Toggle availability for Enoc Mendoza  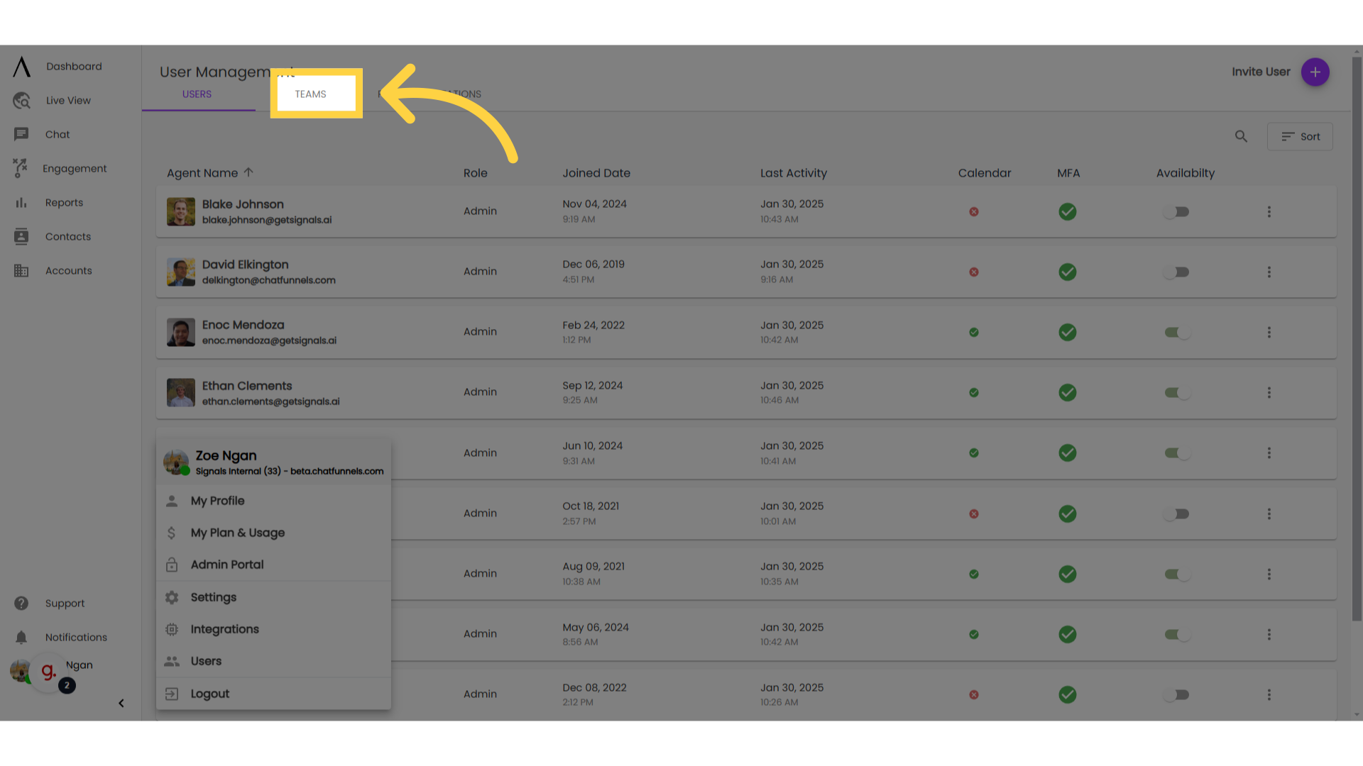point(1178,332)
